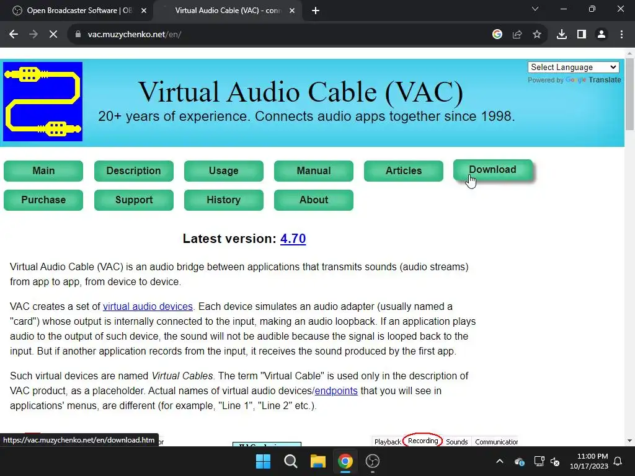Open the Chrome three-dot menu
Screen dimensions: 635x476
pyautogui.click(x=621, y=35)
